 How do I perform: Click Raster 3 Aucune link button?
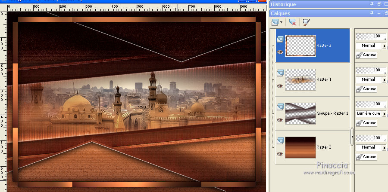click(x=366, y=55)
